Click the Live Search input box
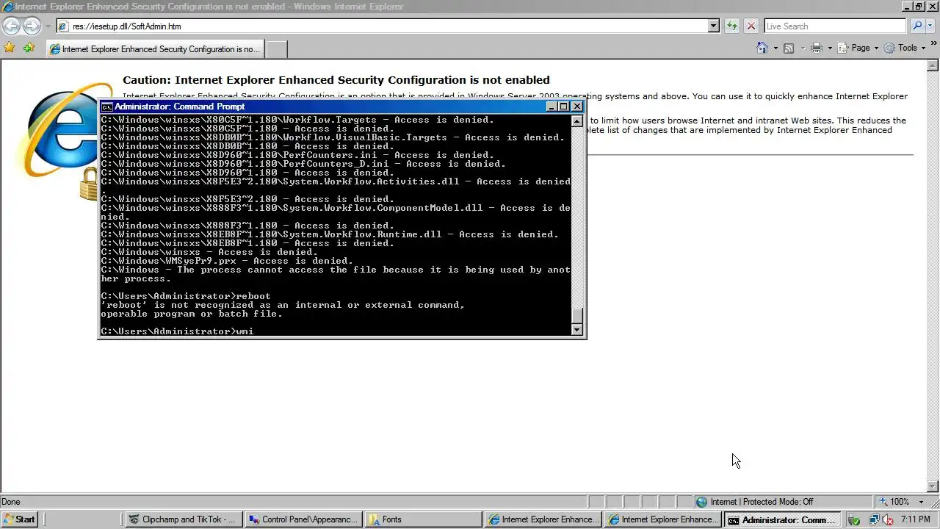Viewport: 940px width, 529px height. [x=835, y=26]
